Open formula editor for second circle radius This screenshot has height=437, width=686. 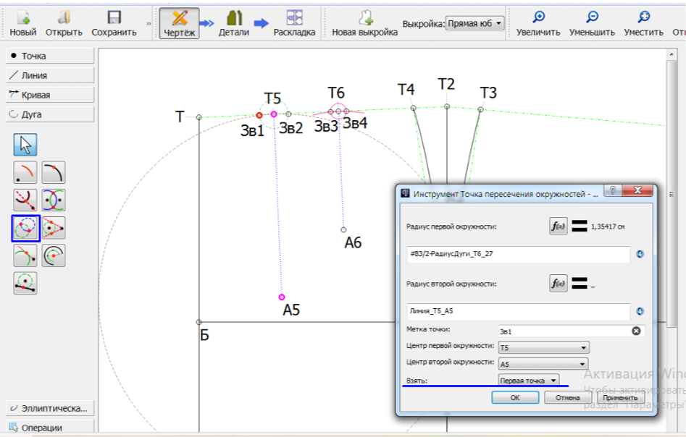558,284
